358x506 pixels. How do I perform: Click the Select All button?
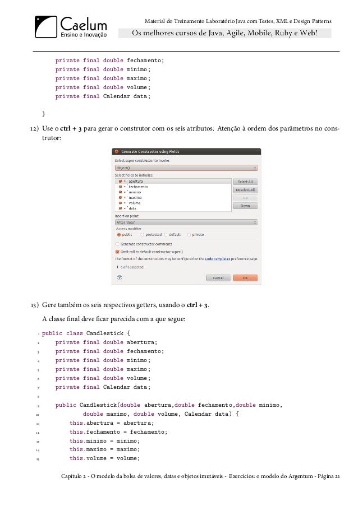point(245,182)
